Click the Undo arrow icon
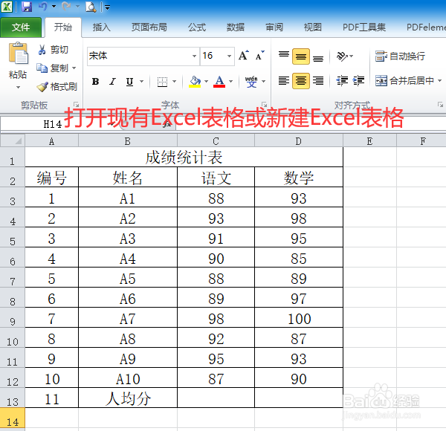446x431 pixels. pyautogui.click(x=43, y=6)
